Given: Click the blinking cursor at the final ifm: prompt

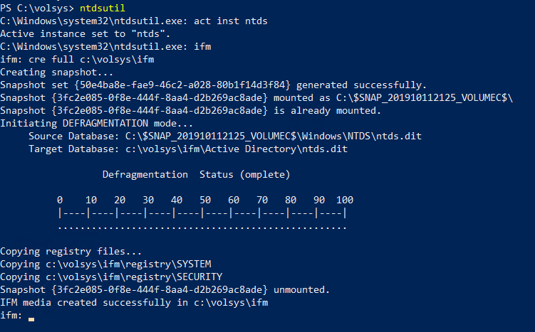Looking at the screenshot, I should coord(31,318).
